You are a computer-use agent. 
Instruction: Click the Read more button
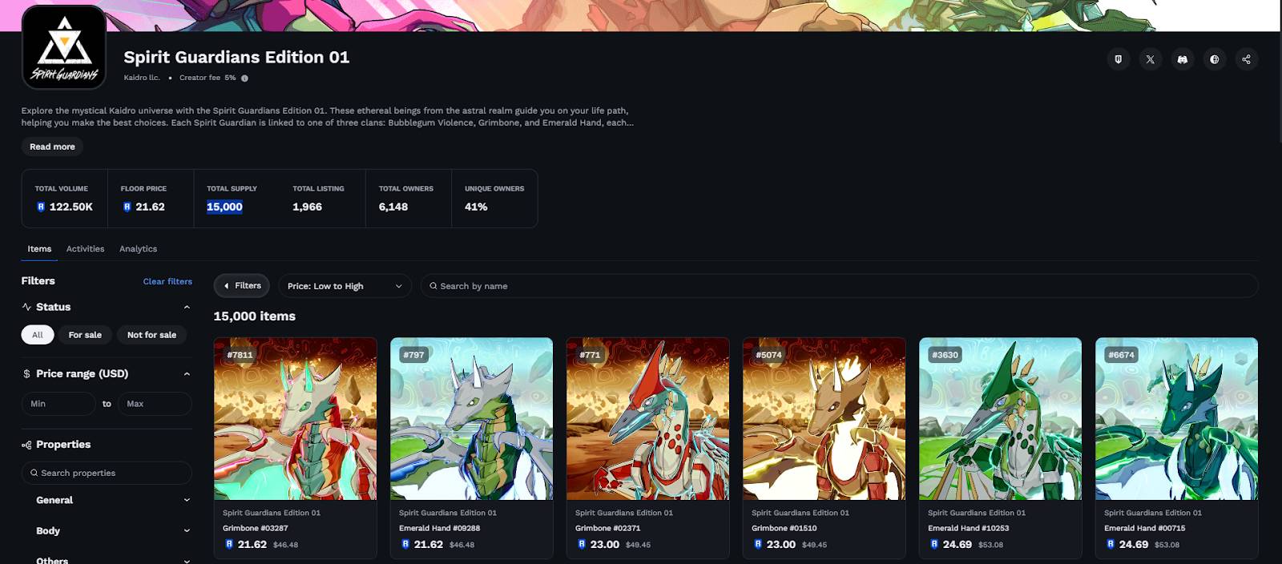(52, 147)
